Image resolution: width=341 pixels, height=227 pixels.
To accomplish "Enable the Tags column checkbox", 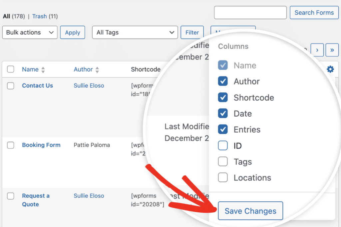I will point(222,162).
